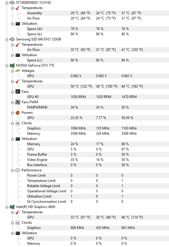Click the Powers flame icon
169x247 pixels.
click(x=18, y=113)
